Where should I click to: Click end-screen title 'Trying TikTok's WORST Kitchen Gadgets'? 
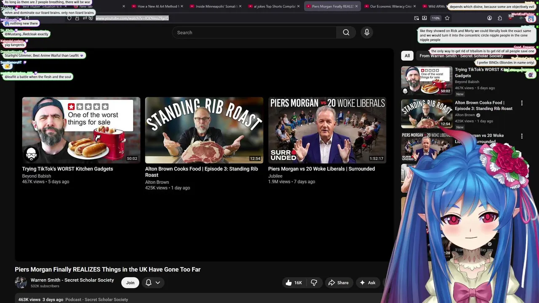click(x=67, y=169)
